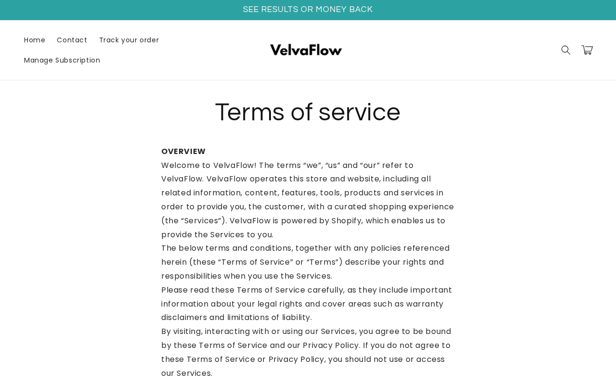Click the quoted phrase “Terms of Service”
The height and width of the screenshot is (385, 616).
(x=256, y=262)
